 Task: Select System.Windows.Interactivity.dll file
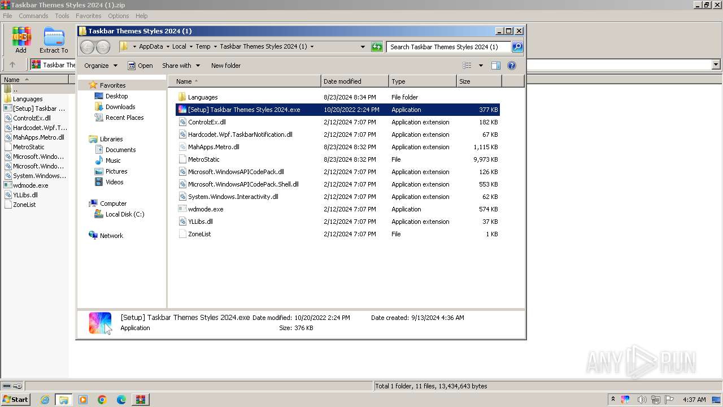(x=233, y=197)
